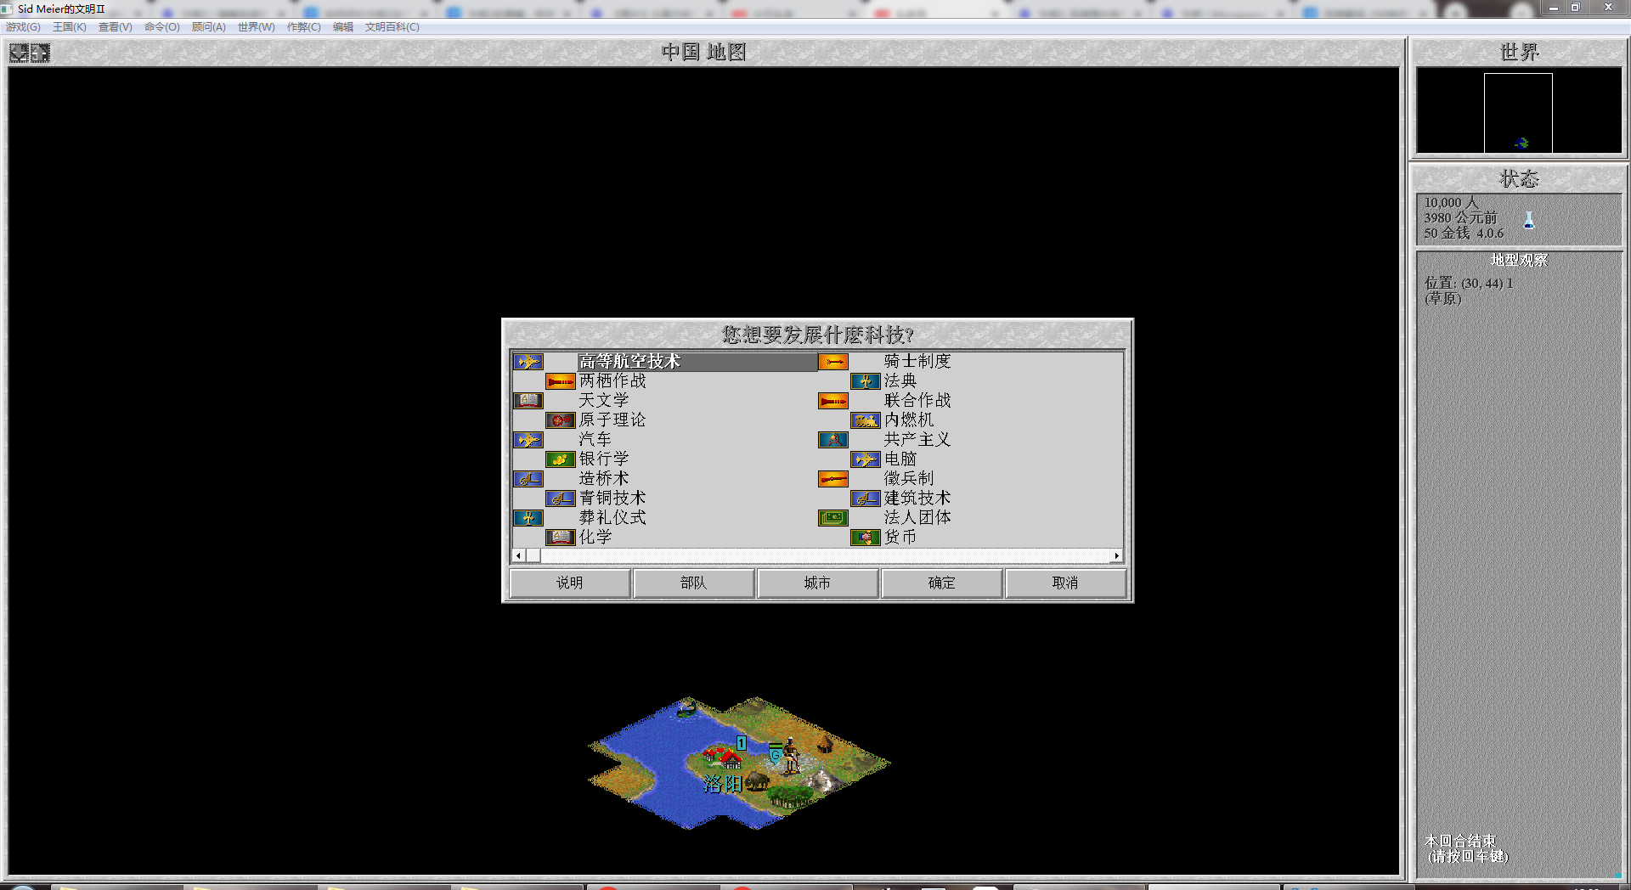The image size is (1631, 890).
Task: Click the icon beside 青铜技术
Action: point(561,499)
